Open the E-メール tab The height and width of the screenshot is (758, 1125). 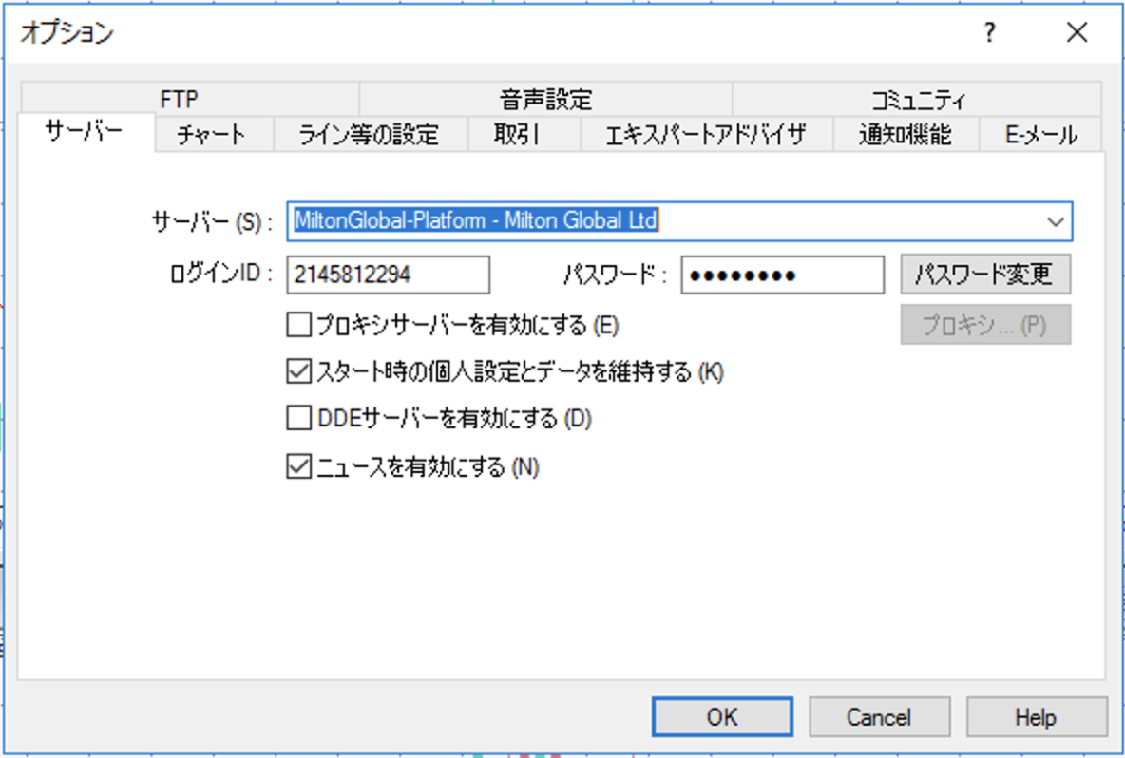click(x=1040, y=134)
